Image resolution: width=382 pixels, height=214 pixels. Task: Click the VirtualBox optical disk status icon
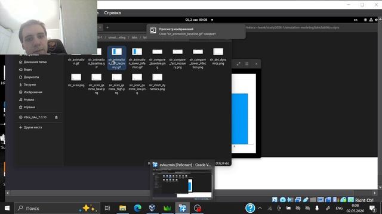[282, 200]
